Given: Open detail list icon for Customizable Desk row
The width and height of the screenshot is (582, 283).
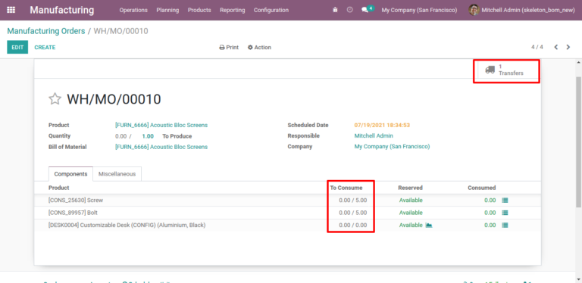Looking at the screenshot, I should 505,225.
